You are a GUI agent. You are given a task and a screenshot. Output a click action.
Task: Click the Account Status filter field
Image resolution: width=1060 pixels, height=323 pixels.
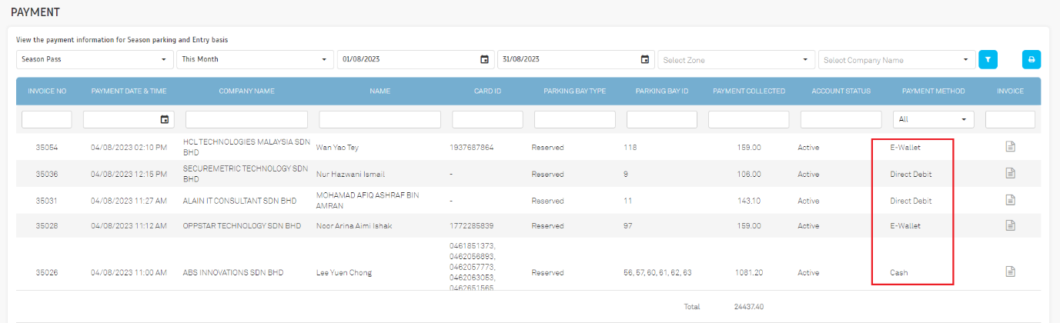point(841,119)
